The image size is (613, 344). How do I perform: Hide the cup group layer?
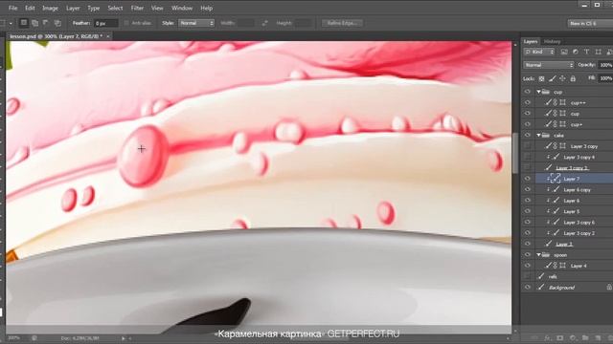tap(528, 92)
